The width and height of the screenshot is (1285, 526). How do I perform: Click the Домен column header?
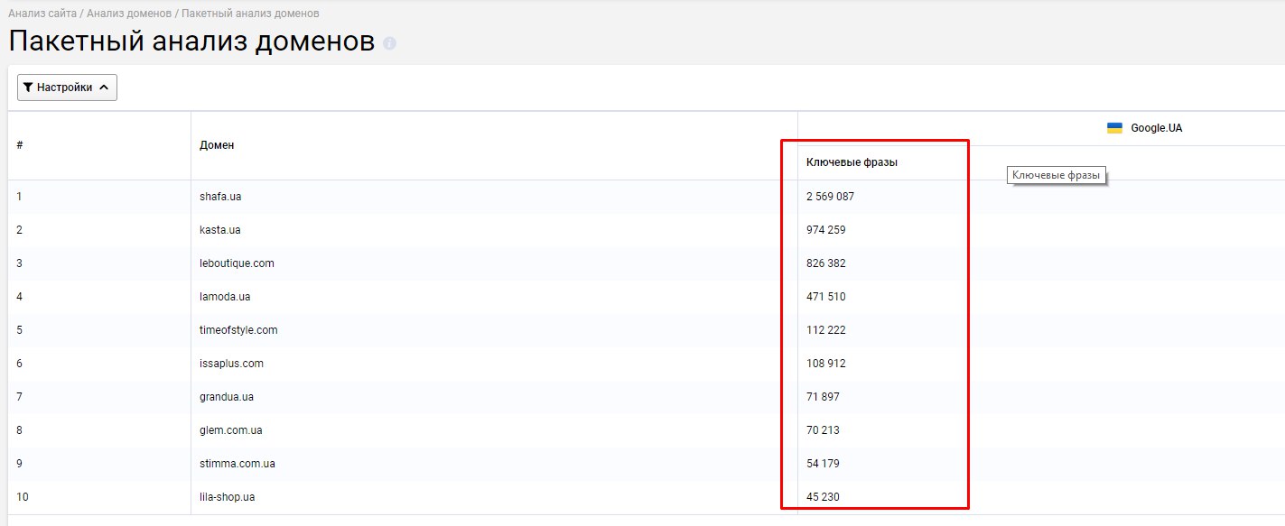[x=217, y=145]
